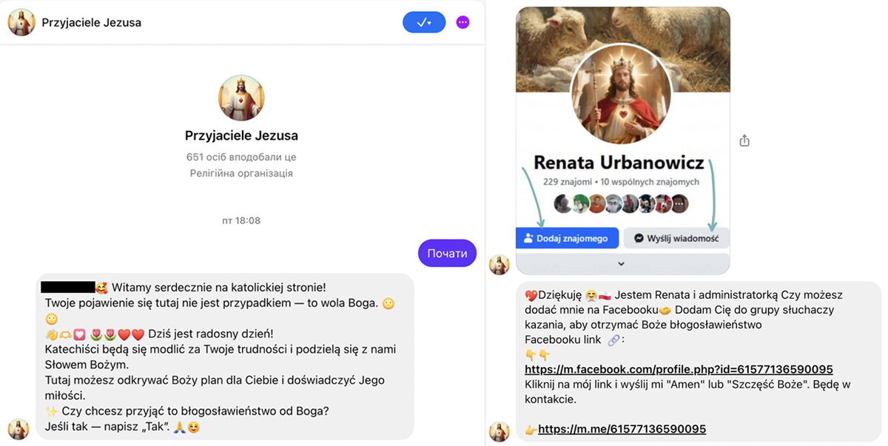The image size is (888, 446).
Task: Click the last mutual friend avatar
Action: click(x=680, y=204)
